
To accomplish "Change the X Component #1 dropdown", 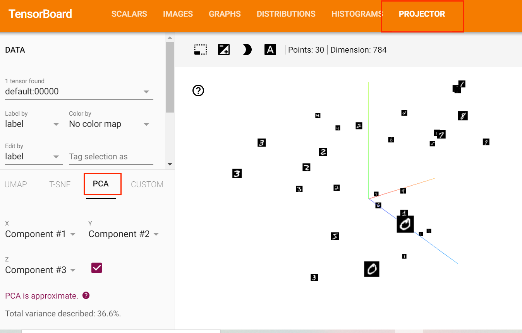I will coord(42,234).
